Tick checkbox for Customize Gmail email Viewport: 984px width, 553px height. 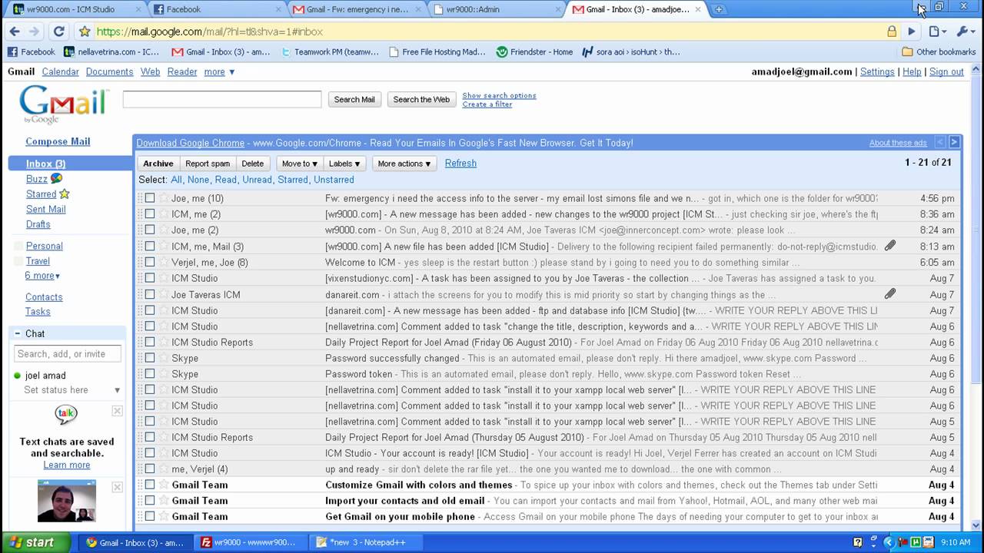150,485
